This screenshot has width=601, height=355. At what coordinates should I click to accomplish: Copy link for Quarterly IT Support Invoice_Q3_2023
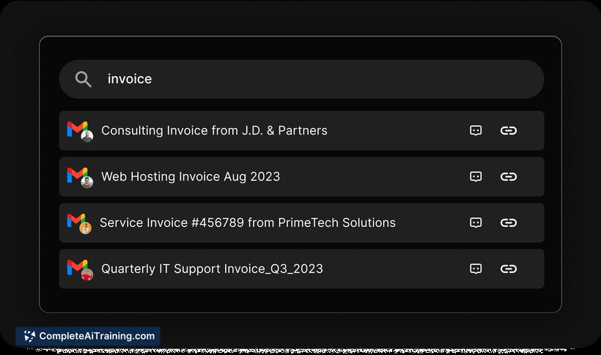coord(508,269)
